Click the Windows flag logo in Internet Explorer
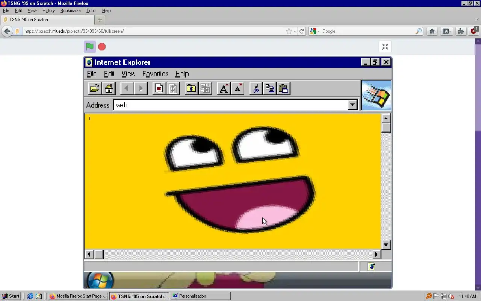Image resolution: width=481 pixels, height=301 pixels. pos(376,95)
